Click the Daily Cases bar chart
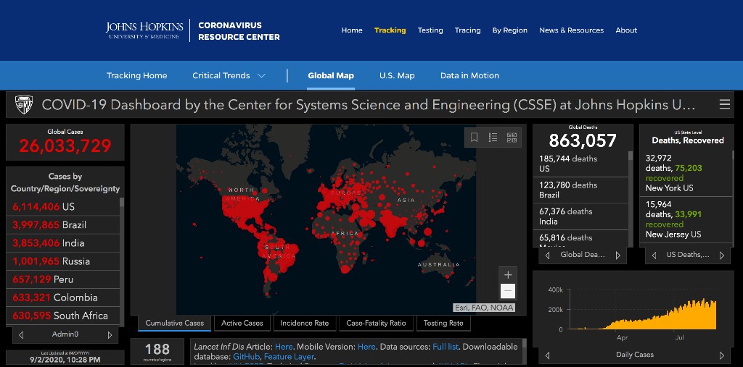Viewport: 743px width, 367px height. 643,314
